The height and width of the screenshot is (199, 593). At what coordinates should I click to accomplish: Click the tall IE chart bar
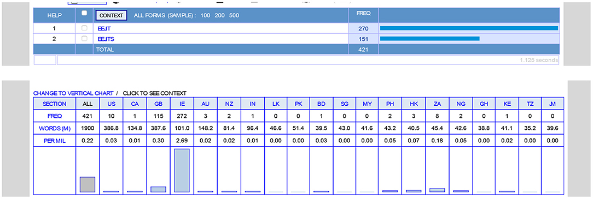point(182,170)
